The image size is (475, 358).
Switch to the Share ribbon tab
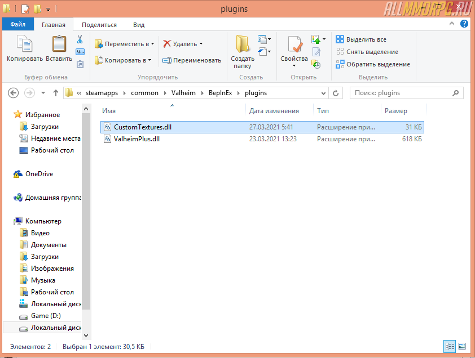tap(99, 25)
